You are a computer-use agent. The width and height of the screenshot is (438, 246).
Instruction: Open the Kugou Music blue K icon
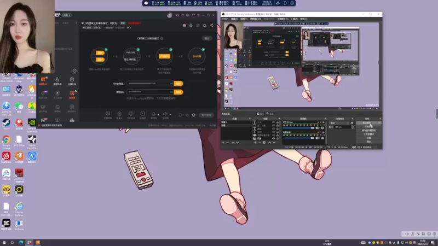[32, 156]
